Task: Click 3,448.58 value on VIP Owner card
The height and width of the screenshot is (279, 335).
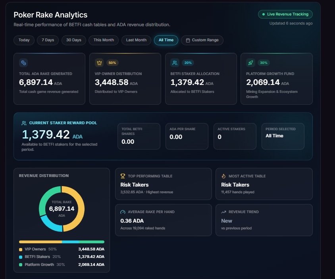Action: (112, 82)
